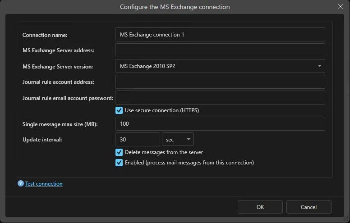Click the Connection name label
The image size is (350, 223).
point(45,35)
